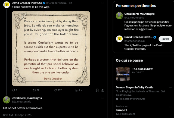Open the 8:18 AM · 13 sept. 2025 timestamp
Viewport: 174px width, 118px height.
(18, 115)
